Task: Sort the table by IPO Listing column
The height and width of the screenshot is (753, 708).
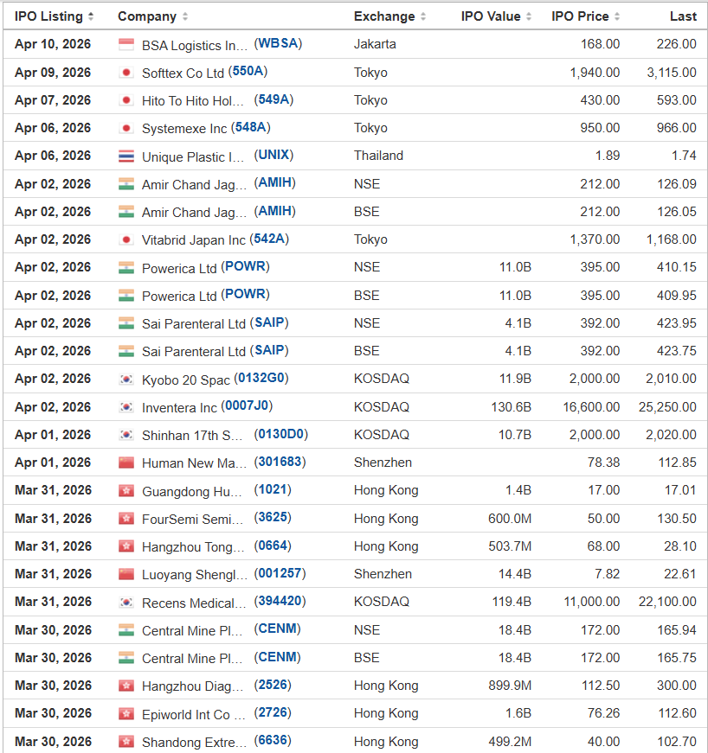Action: click(x=54, y=16)
